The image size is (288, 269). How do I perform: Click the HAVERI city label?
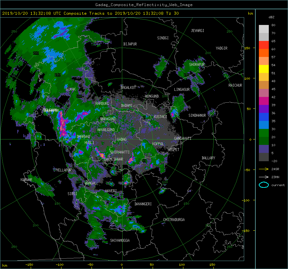pyautogui.click(x=111, y=191)
